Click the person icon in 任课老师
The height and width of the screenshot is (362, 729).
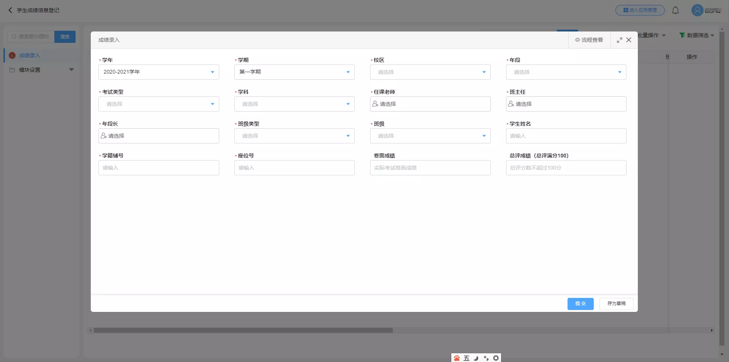375,104
